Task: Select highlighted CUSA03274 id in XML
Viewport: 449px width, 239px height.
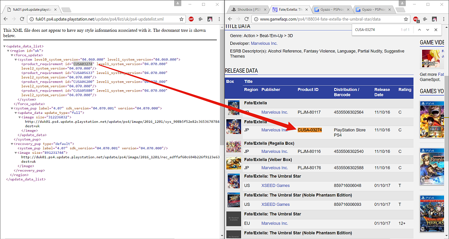Action: 83,64
